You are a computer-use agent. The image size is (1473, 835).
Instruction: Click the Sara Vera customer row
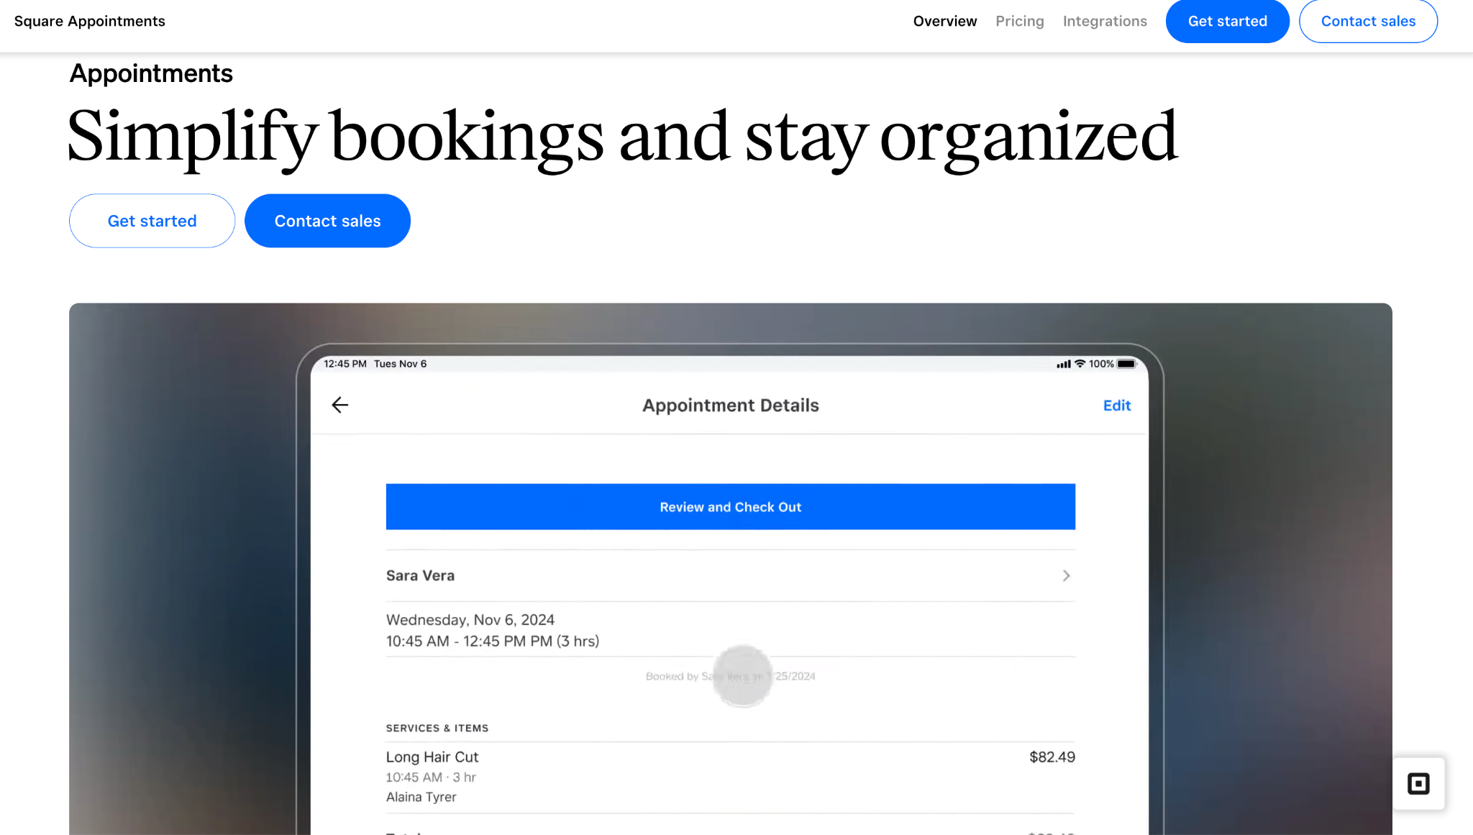coord(719,575)
